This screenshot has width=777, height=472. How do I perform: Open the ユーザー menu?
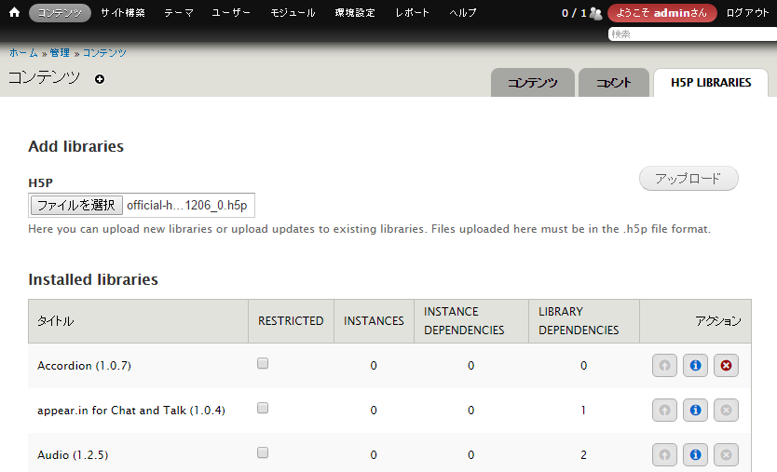[x=231, y=13]
